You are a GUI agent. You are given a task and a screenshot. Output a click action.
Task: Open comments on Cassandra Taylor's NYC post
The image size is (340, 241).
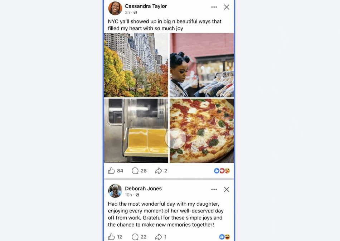click(135, 171)
